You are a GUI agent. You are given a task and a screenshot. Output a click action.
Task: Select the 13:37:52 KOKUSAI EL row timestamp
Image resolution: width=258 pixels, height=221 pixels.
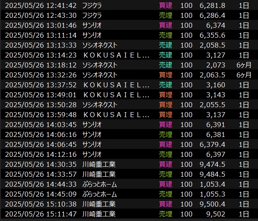pyautogui.click(x=41, y=85)
